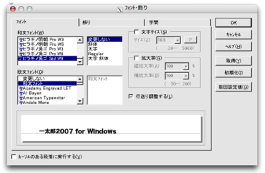
Task: Click the 前回設定値(Q) button
Action: point(234,87)
